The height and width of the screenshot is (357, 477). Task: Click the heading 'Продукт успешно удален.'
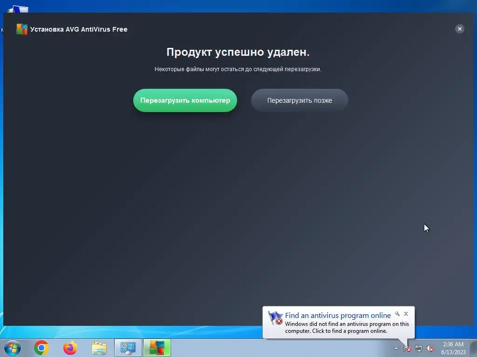(238, 52)
